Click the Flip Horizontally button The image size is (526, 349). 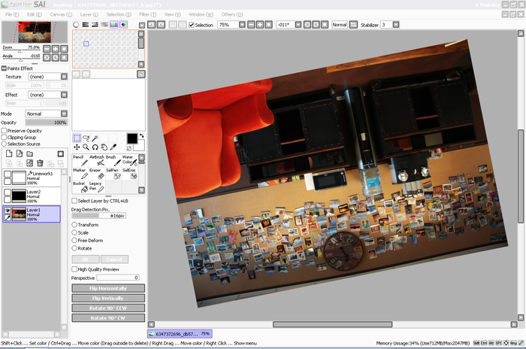108,288
